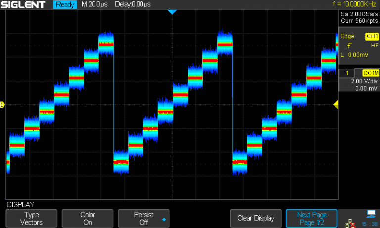Click the yellow trigger level arrow
Screen dimensions: 380x228
click(x=335, y=104)
